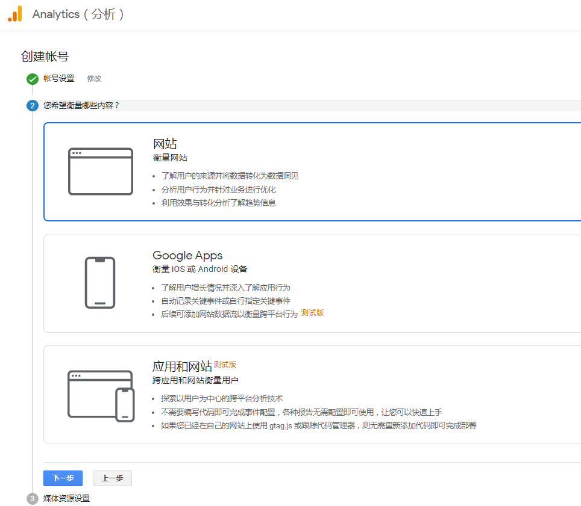This screenshot has width=581, height=506.
Task: Click the green checkmark for 帐号设置 step
Action: [x=33, y=79]
